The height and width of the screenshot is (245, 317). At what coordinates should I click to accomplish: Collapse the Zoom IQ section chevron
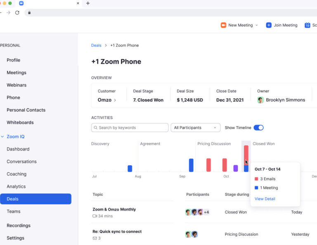(2, 137)
